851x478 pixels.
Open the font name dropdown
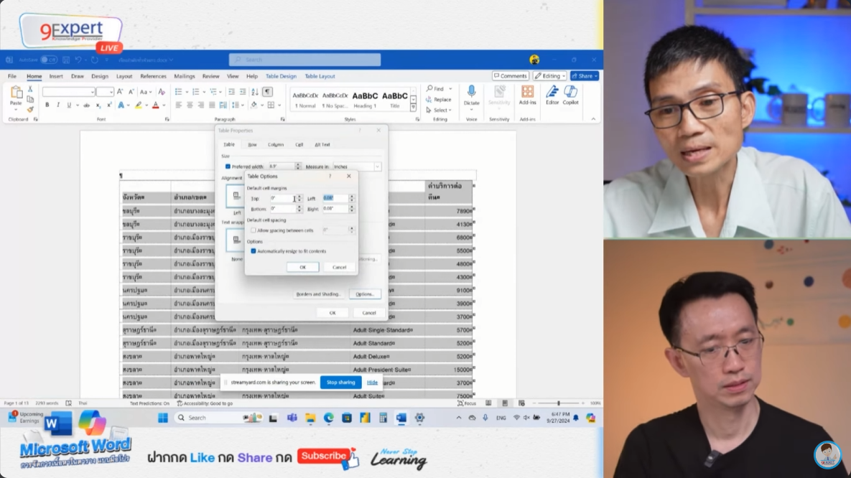pos(93,92)
